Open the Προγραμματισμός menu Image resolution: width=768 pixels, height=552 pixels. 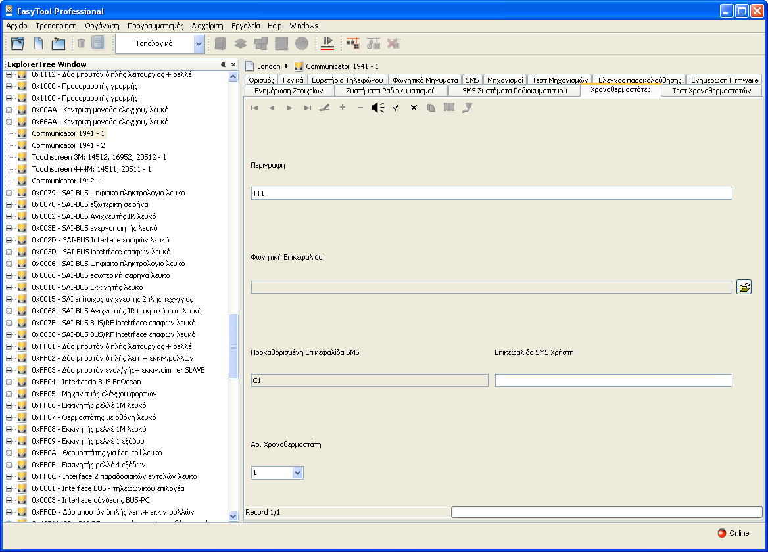click(155, 26)
